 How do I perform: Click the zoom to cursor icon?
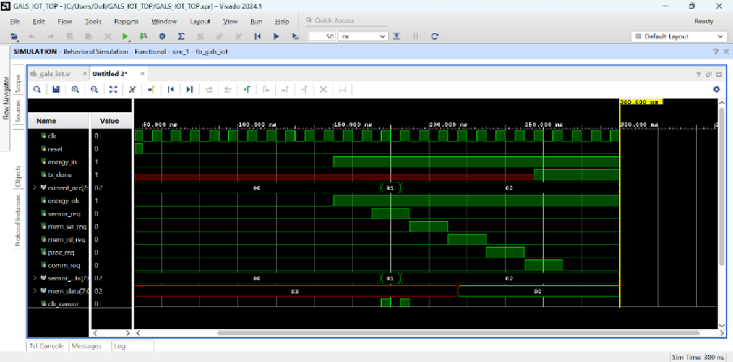(x=132, y=89)
